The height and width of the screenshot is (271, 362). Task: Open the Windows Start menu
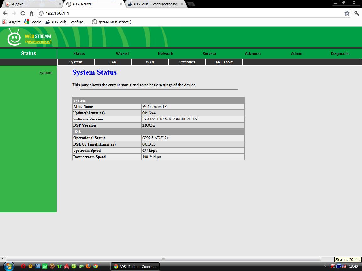pyautogui.click(x=8, y=266)
